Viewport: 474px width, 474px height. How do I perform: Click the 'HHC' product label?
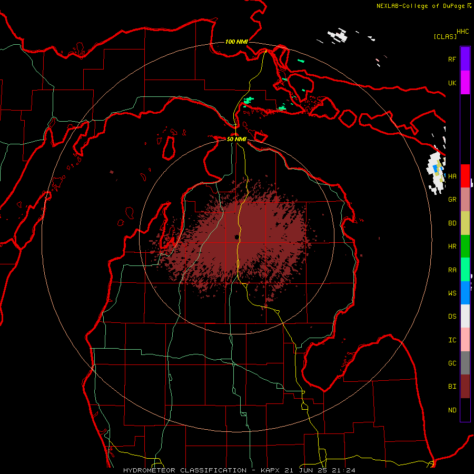pos(462,32)
